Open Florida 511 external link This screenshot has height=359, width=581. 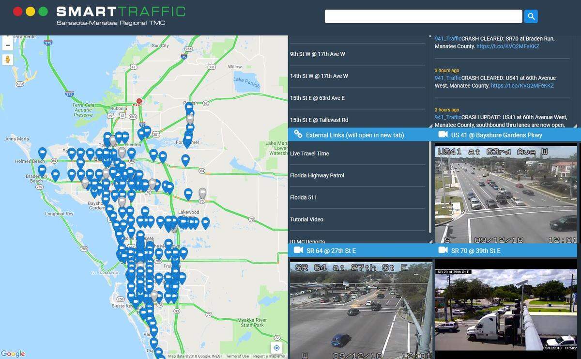click(303, 197)
